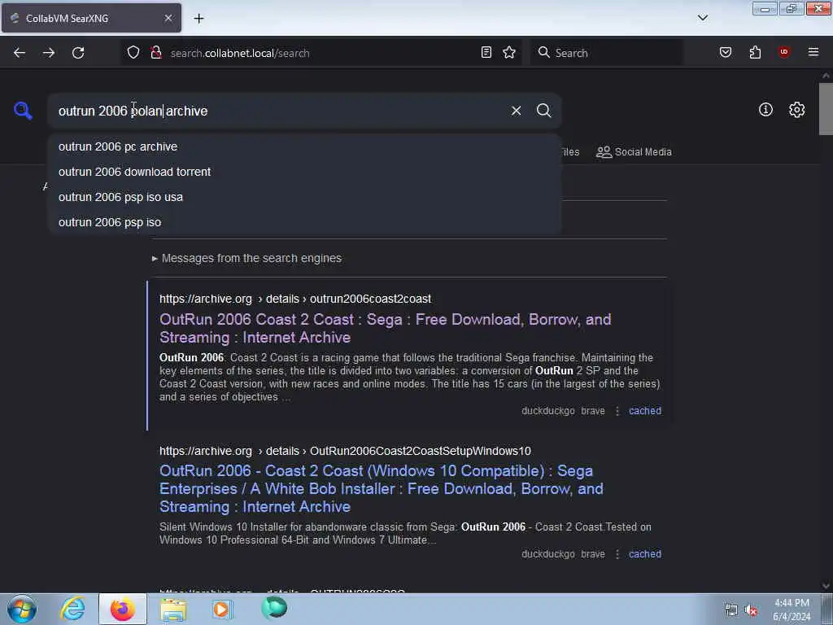Launch Internet Explorer from the taskbar
This screenshot has width=833, height=625.
[x=72, y=609]
